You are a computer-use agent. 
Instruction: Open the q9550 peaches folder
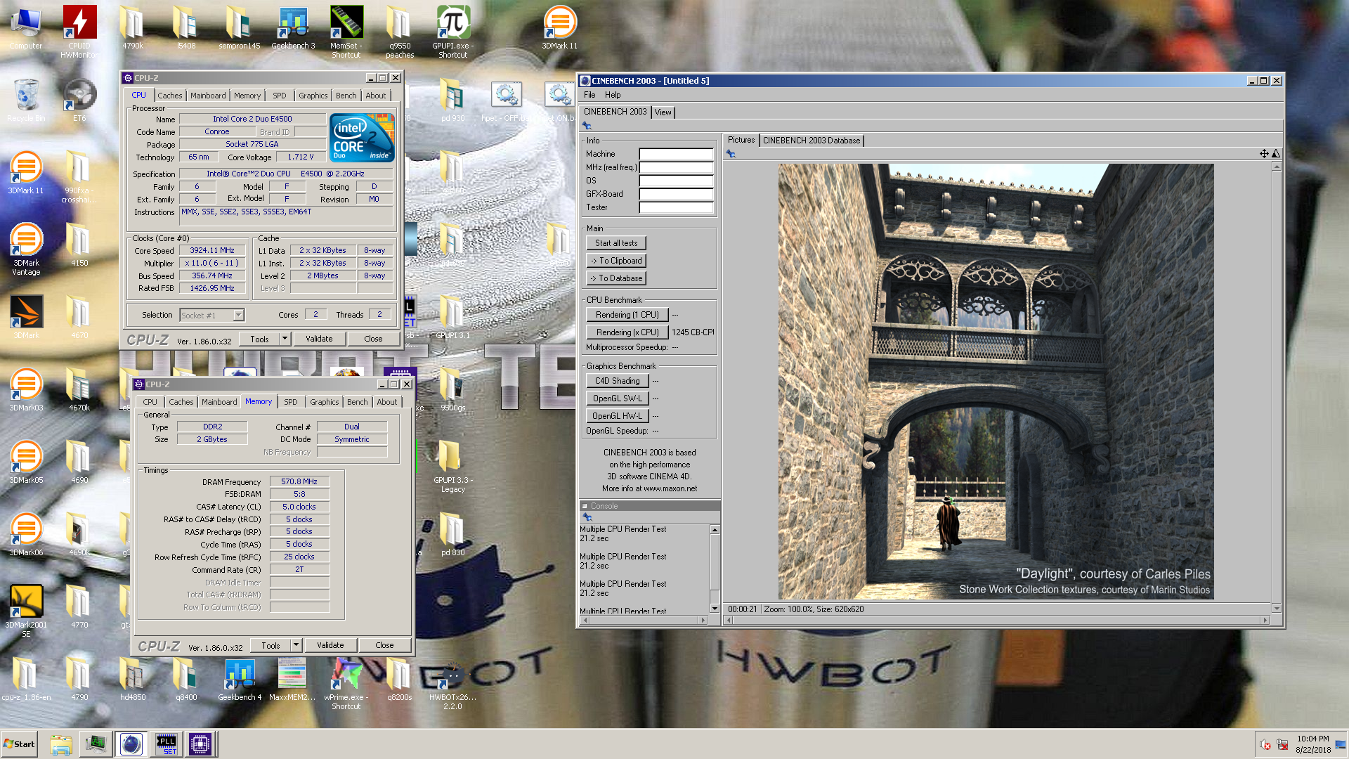pyautogui.click(x=400, y=31)
